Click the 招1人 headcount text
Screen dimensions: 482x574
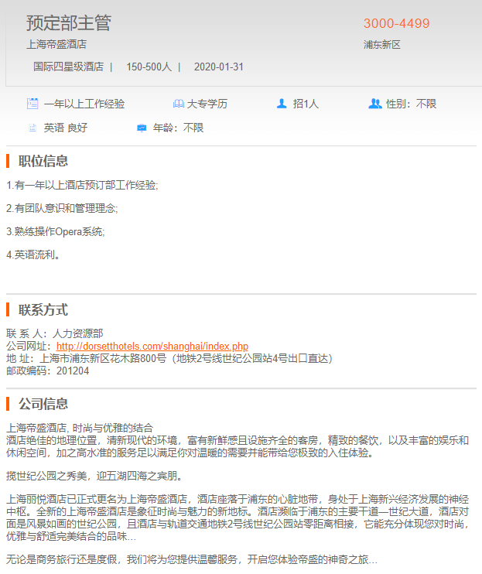click(306, 104)
